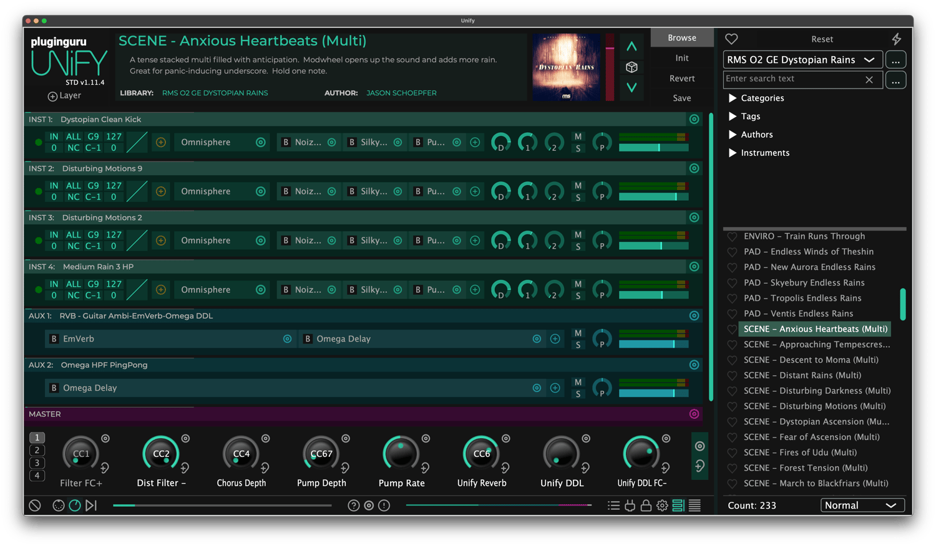
Task: Click the panic stop icon in the bottom bar
Action: click(x=35, y=505)
